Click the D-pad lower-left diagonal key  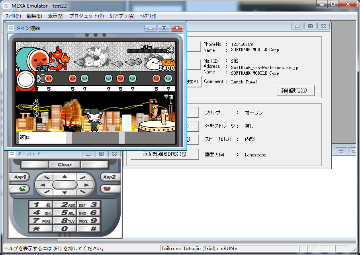click(47, 192)
